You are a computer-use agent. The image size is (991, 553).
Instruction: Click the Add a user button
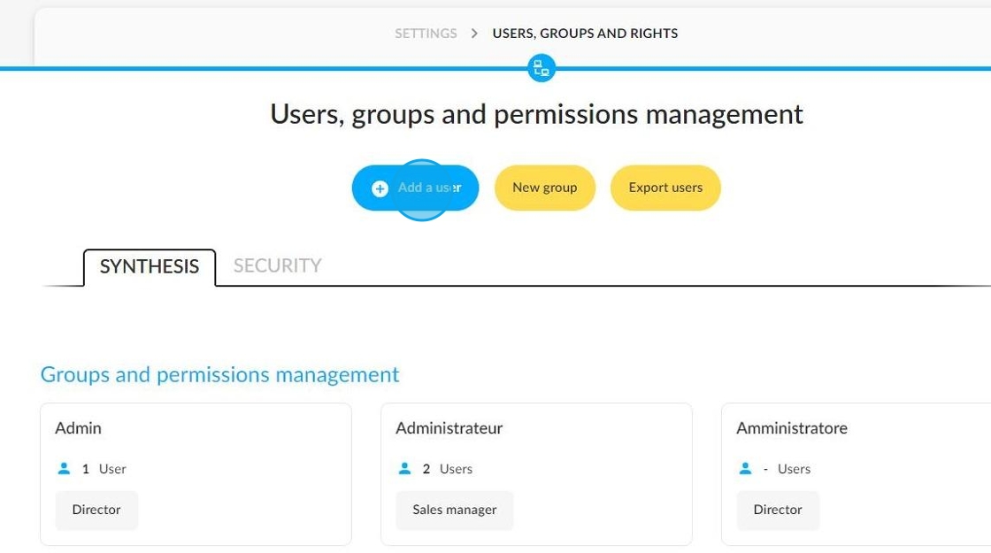(x=415, y=188)
